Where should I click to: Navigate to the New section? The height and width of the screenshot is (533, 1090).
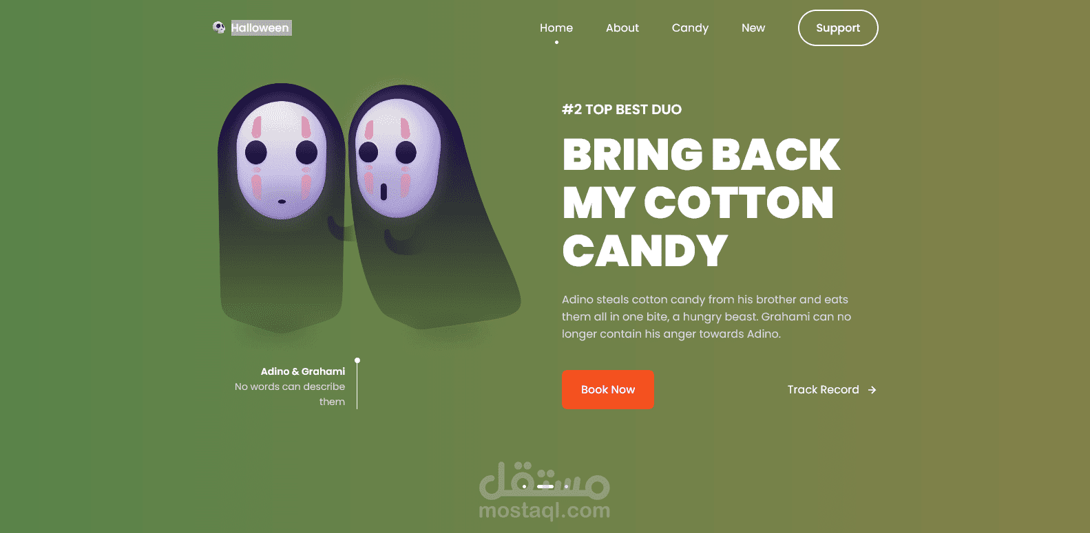(753, 28)
